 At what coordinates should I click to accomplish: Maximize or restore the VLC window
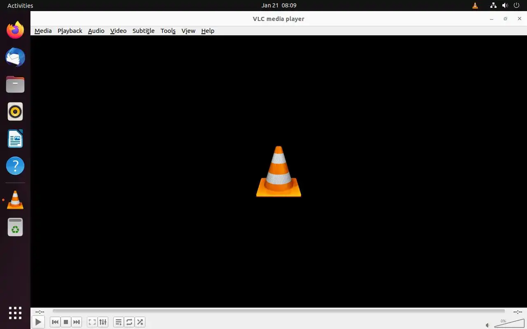[505, 19]
